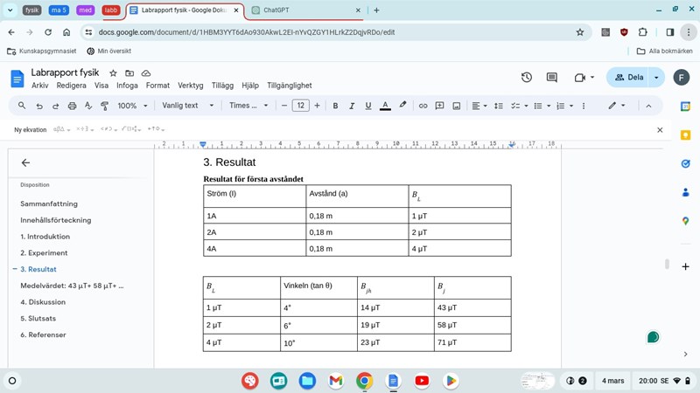700x393 pixels.
Task: Close the document outline with back arrow
Action: click(25, 162)
